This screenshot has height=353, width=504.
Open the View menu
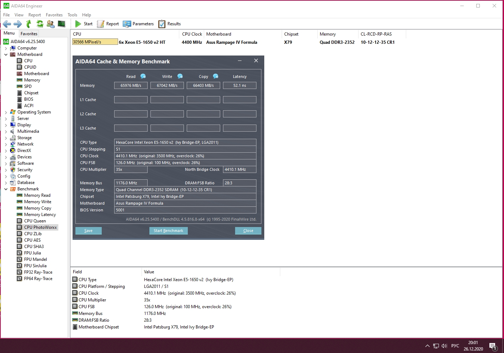pyautogui.click(x=19, y=15)
